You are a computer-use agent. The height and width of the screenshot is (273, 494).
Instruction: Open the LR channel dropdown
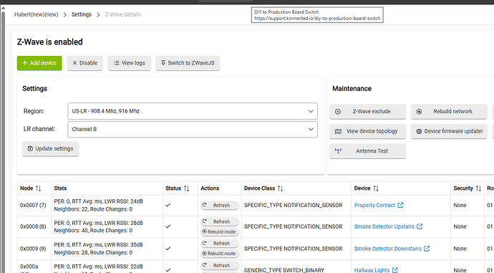pos(193,129)
